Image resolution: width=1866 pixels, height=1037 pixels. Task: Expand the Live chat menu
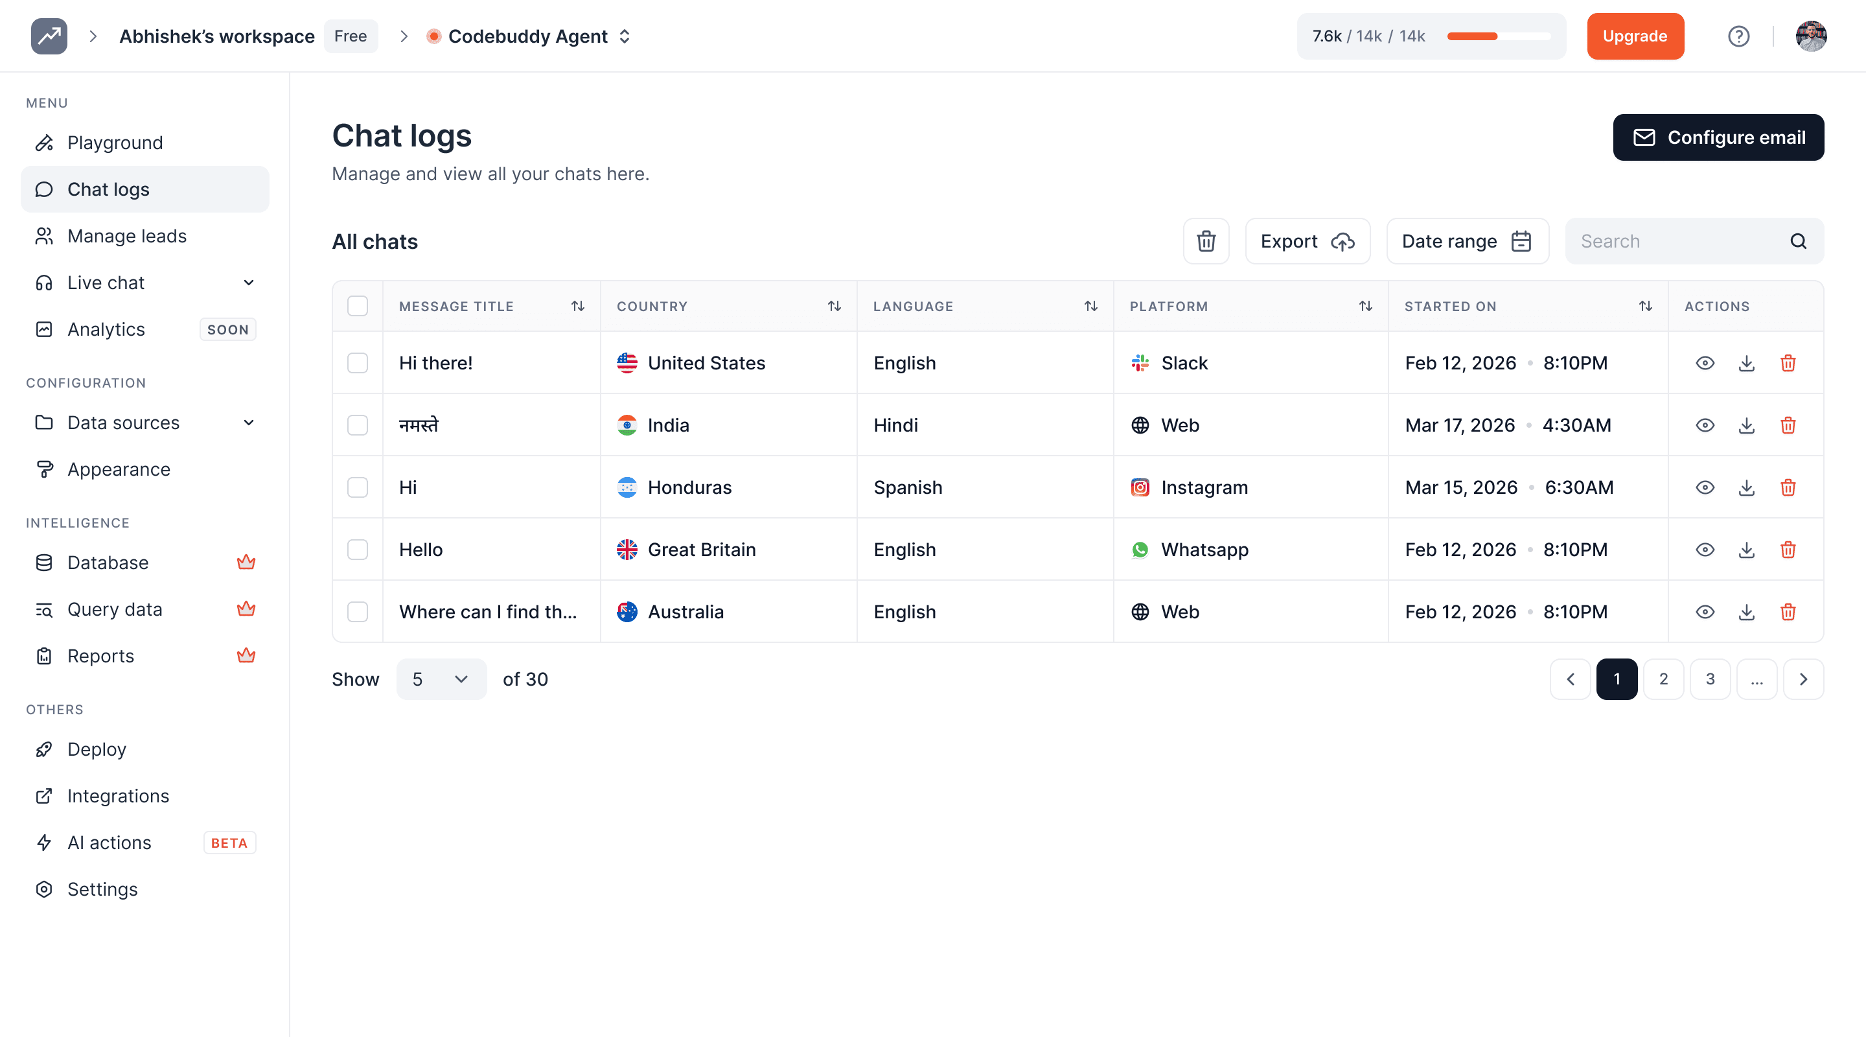click(248, 283)
